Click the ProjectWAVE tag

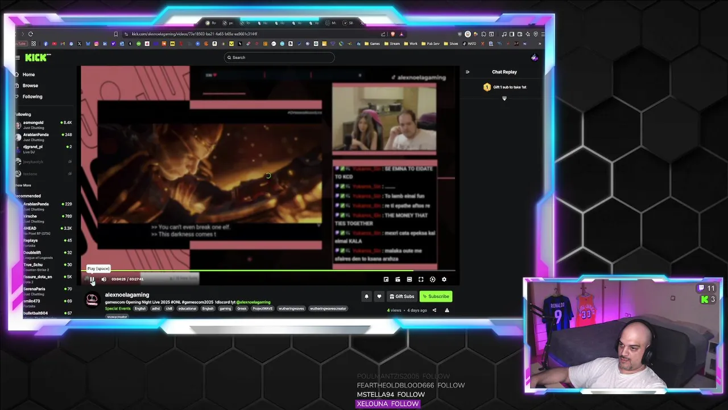click(x=262, y=309)
